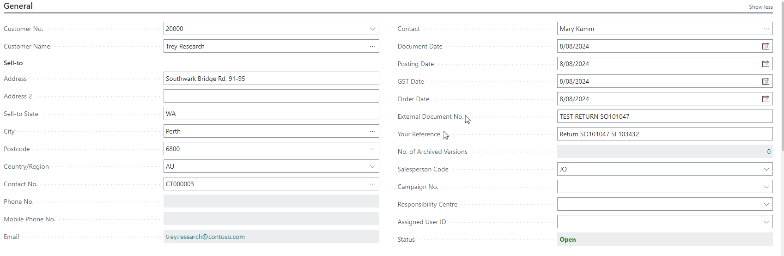Click ellipsis lookup in Contact field
This screenshot has width=784, height=256.
point(766,29)
